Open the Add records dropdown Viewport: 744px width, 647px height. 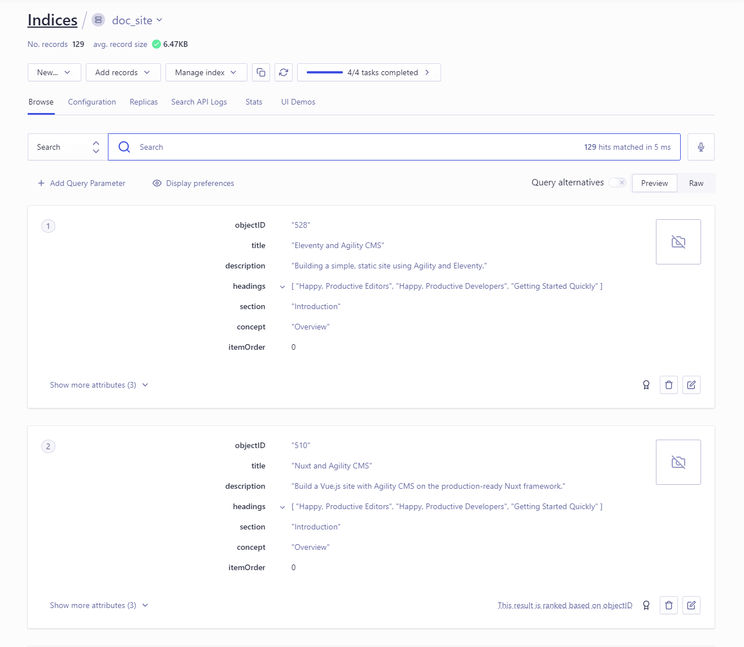123,72
